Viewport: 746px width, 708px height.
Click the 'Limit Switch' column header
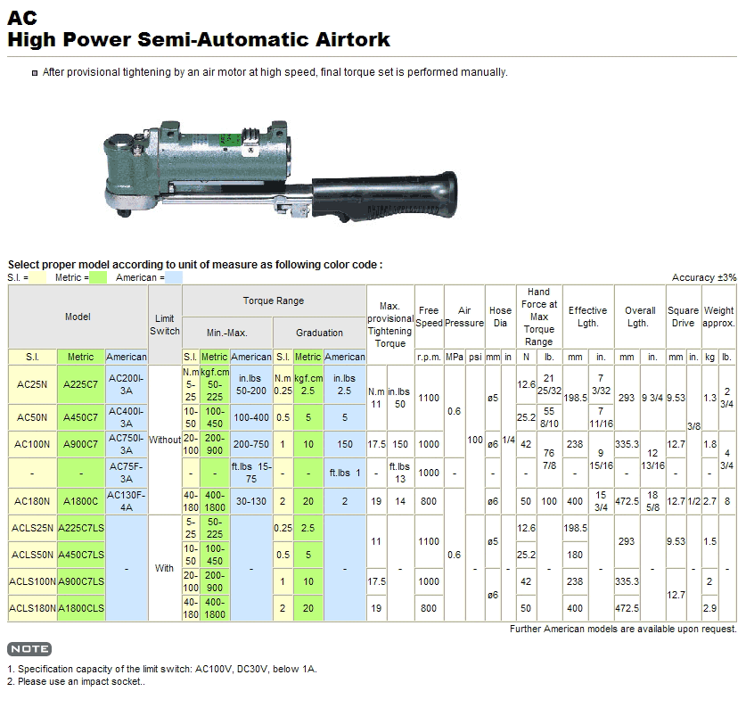165,325
